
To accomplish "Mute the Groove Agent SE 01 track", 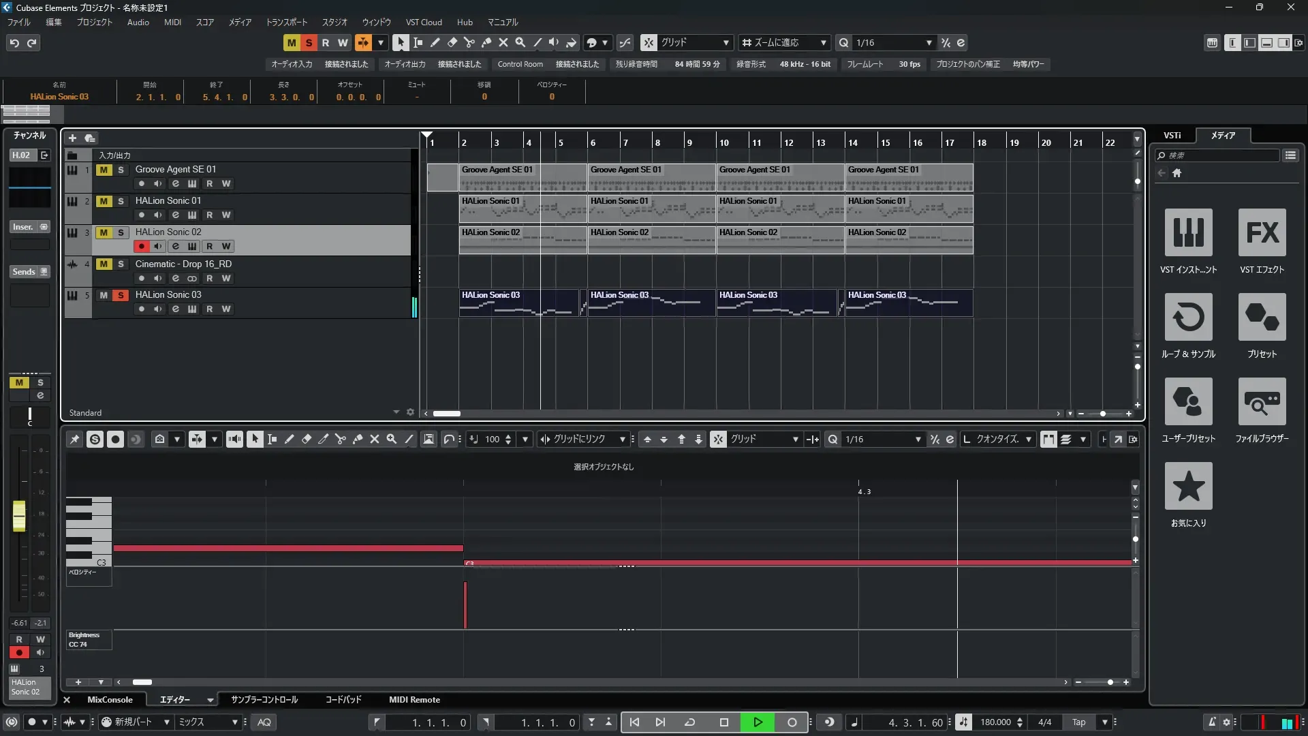I will [x=104, y=170].
